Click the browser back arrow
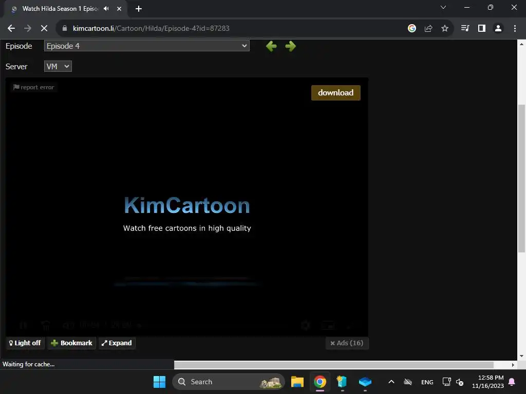526x394 pixels. 11,29
